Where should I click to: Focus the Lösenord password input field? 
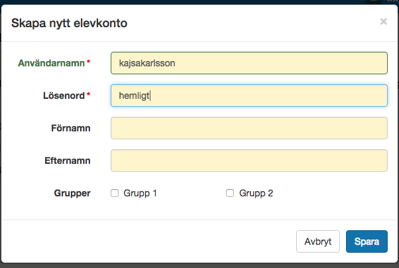click(249, 96)
